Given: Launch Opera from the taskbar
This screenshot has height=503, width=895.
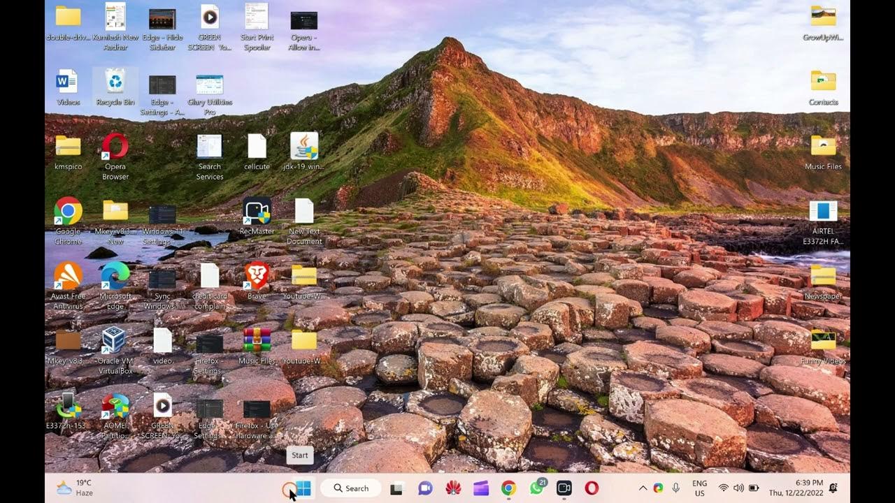Looking at the screenshot, I should (592, 488).
